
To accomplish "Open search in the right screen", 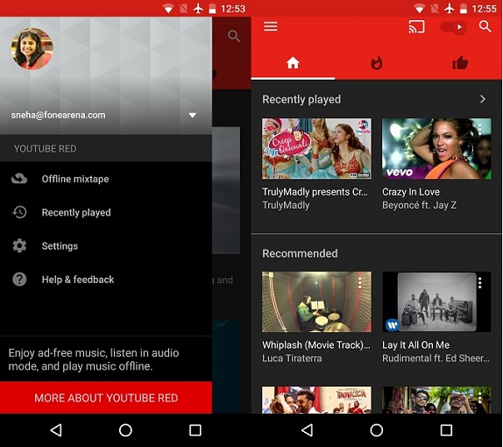I will (x=485, y=26).
